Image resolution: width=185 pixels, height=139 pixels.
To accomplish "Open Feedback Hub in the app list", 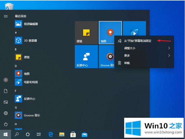I will (25, 99).
